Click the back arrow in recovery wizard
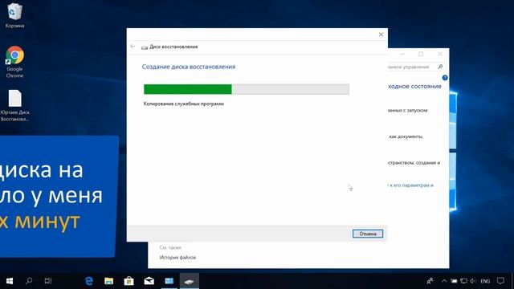Viewport: 514px width, 289px height. coord(133,47)
